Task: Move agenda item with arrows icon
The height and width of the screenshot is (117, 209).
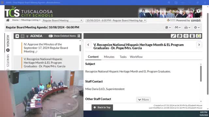Action: click(x=186, y=36)
